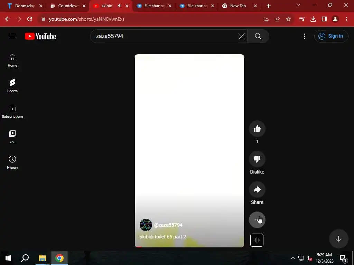Open the tab search chevron
Viewport: 354px width, 265px height.
[x=298, y=5]
